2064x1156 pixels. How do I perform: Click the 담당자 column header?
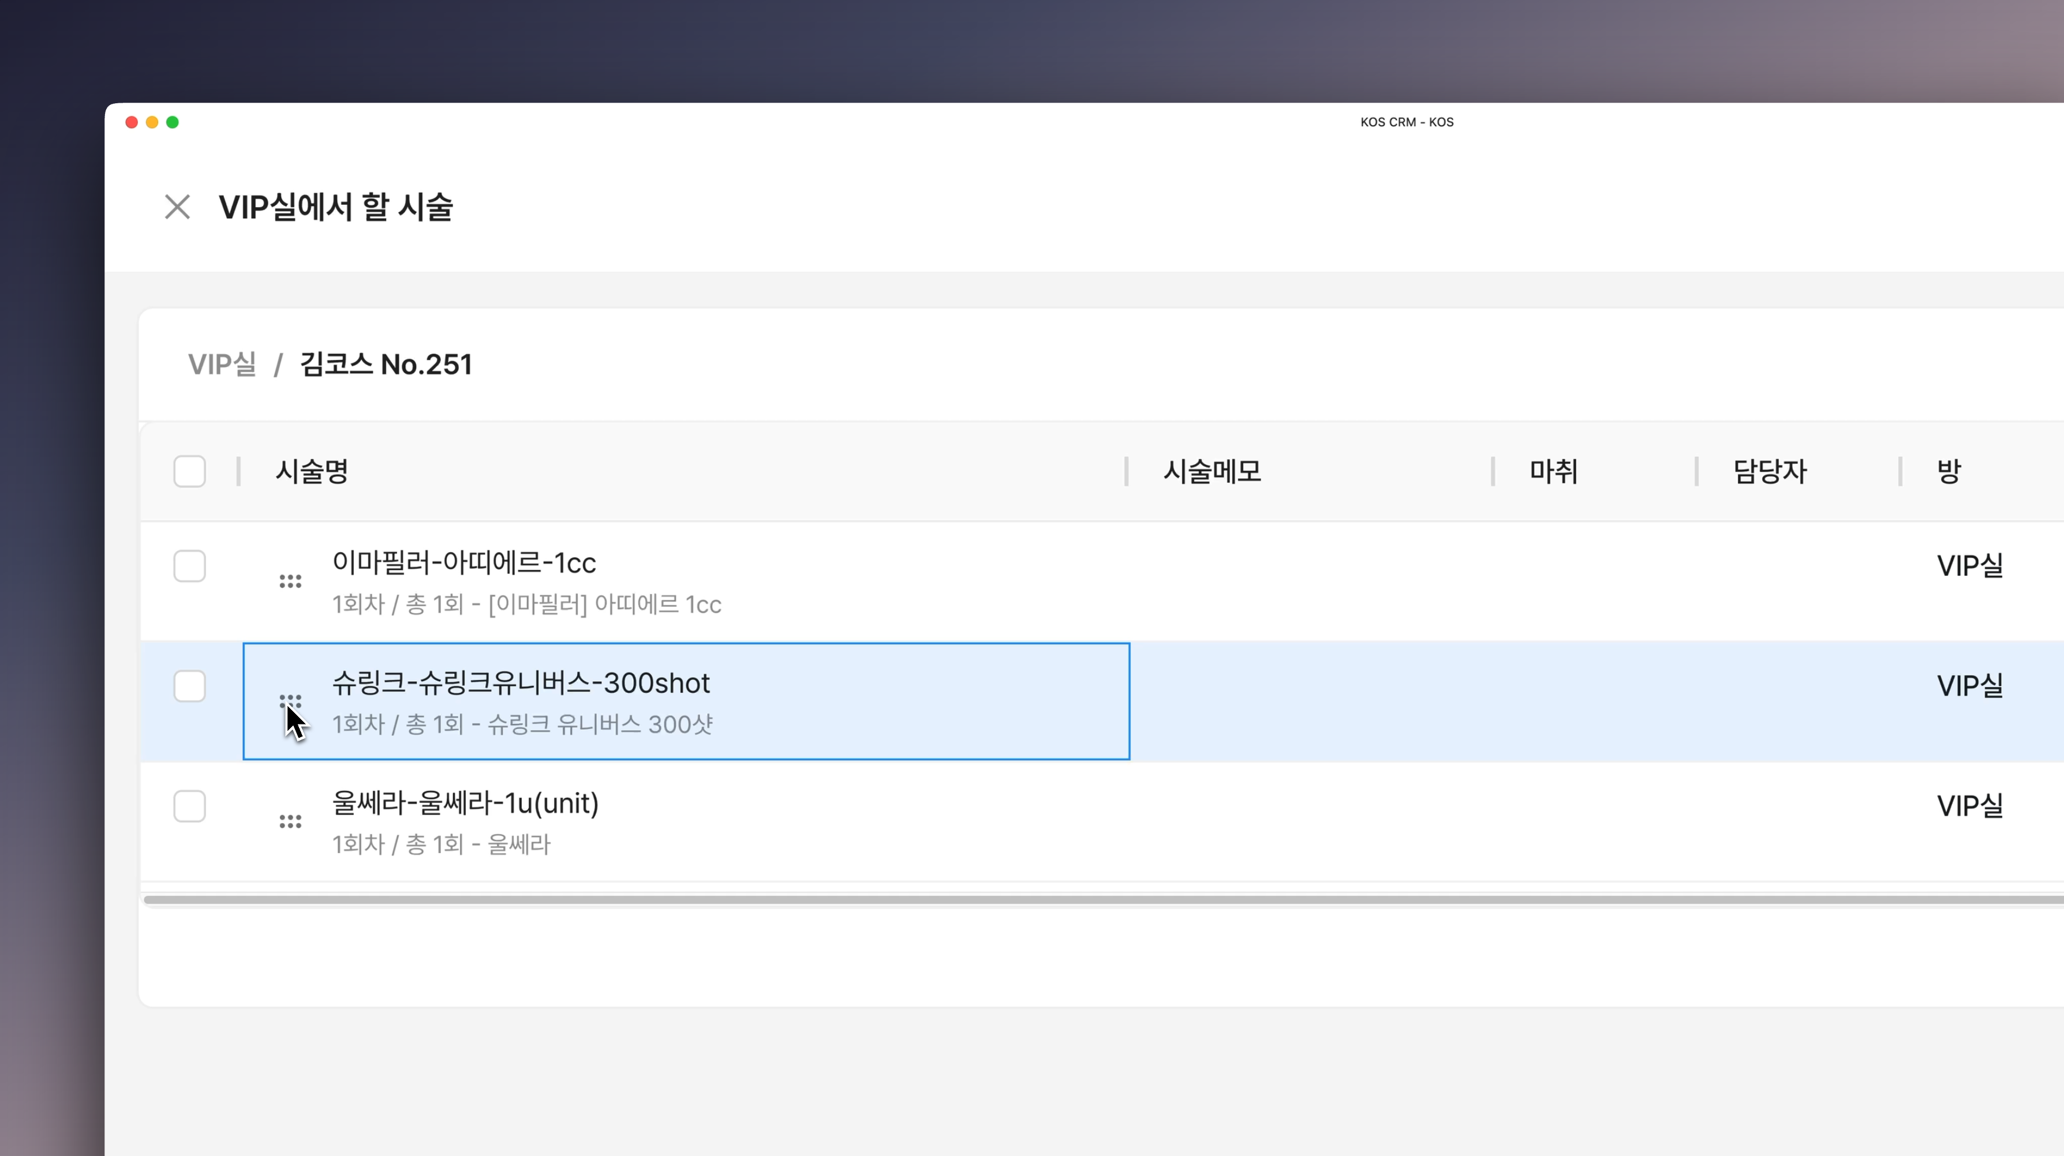(1769, 471)
